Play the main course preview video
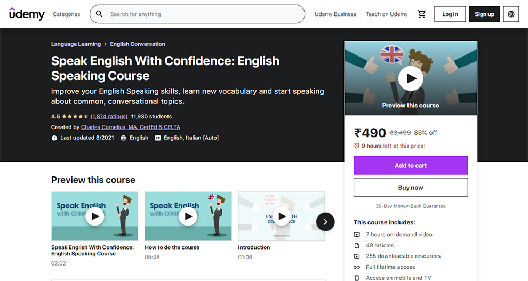This screenshot has width=528, height=281. click(411, 78)
